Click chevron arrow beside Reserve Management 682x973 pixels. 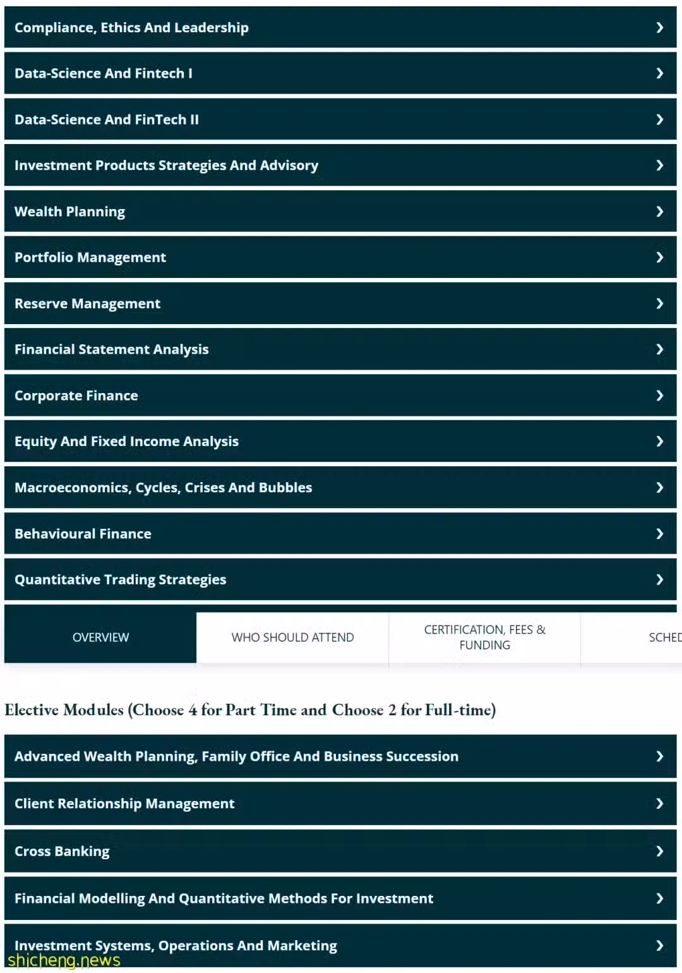click(660, 303)
